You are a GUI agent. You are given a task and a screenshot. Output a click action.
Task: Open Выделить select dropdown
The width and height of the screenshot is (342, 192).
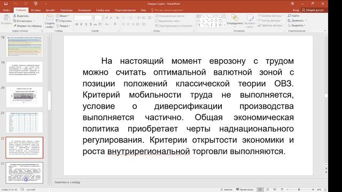click(296, 25)
